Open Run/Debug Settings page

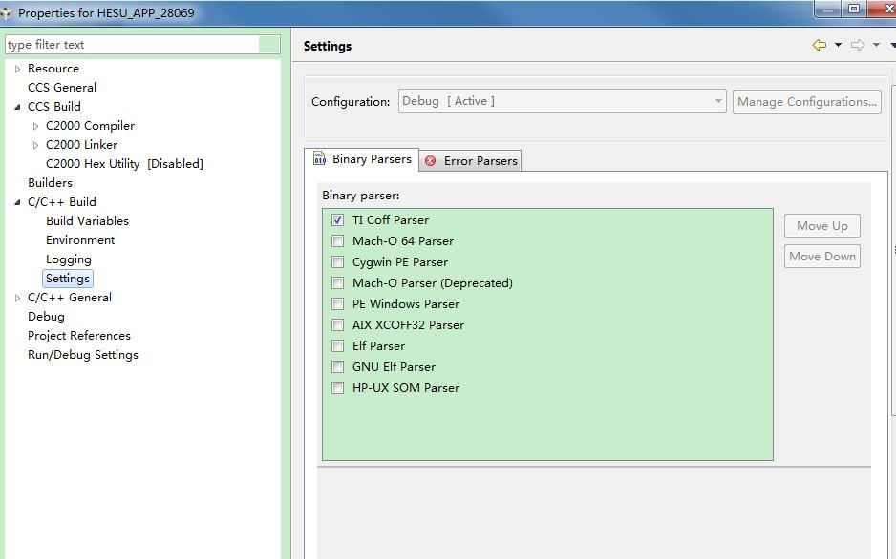(83, 355)
